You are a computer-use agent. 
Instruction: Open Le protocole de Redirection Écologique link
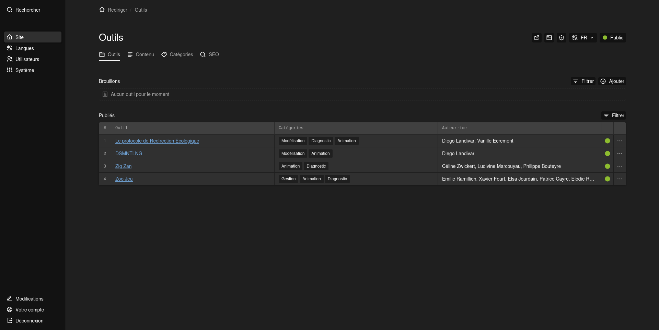[157, 141]
